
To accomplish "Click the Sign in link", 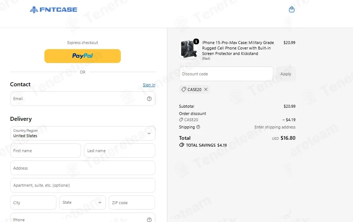I will [149, 85].
